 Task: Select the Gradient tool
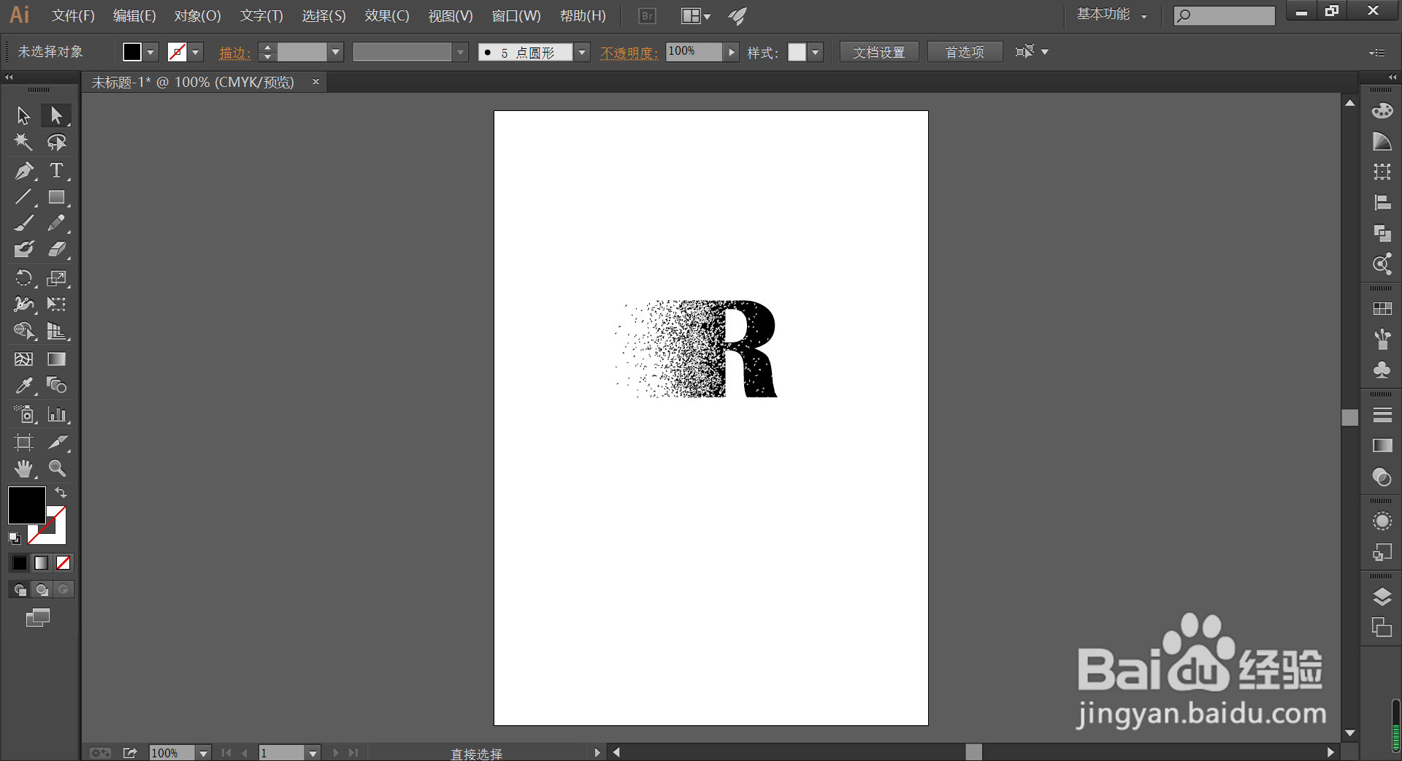click(x=56, y=359)
